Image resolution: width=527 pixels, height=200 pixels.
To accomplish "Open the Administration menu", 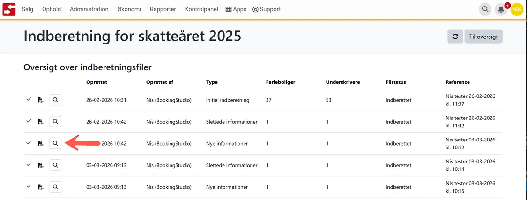I will pos(89,9).
